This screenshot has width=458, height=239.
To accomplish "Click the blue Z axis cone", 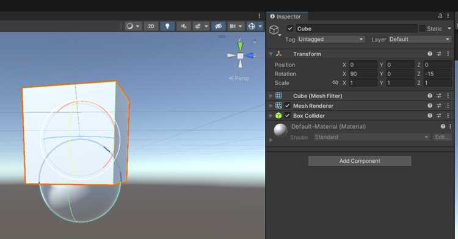I will point(250,55).
